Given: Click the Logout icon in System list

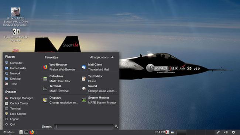Looking at the screenshot, I should click(7, 119).
